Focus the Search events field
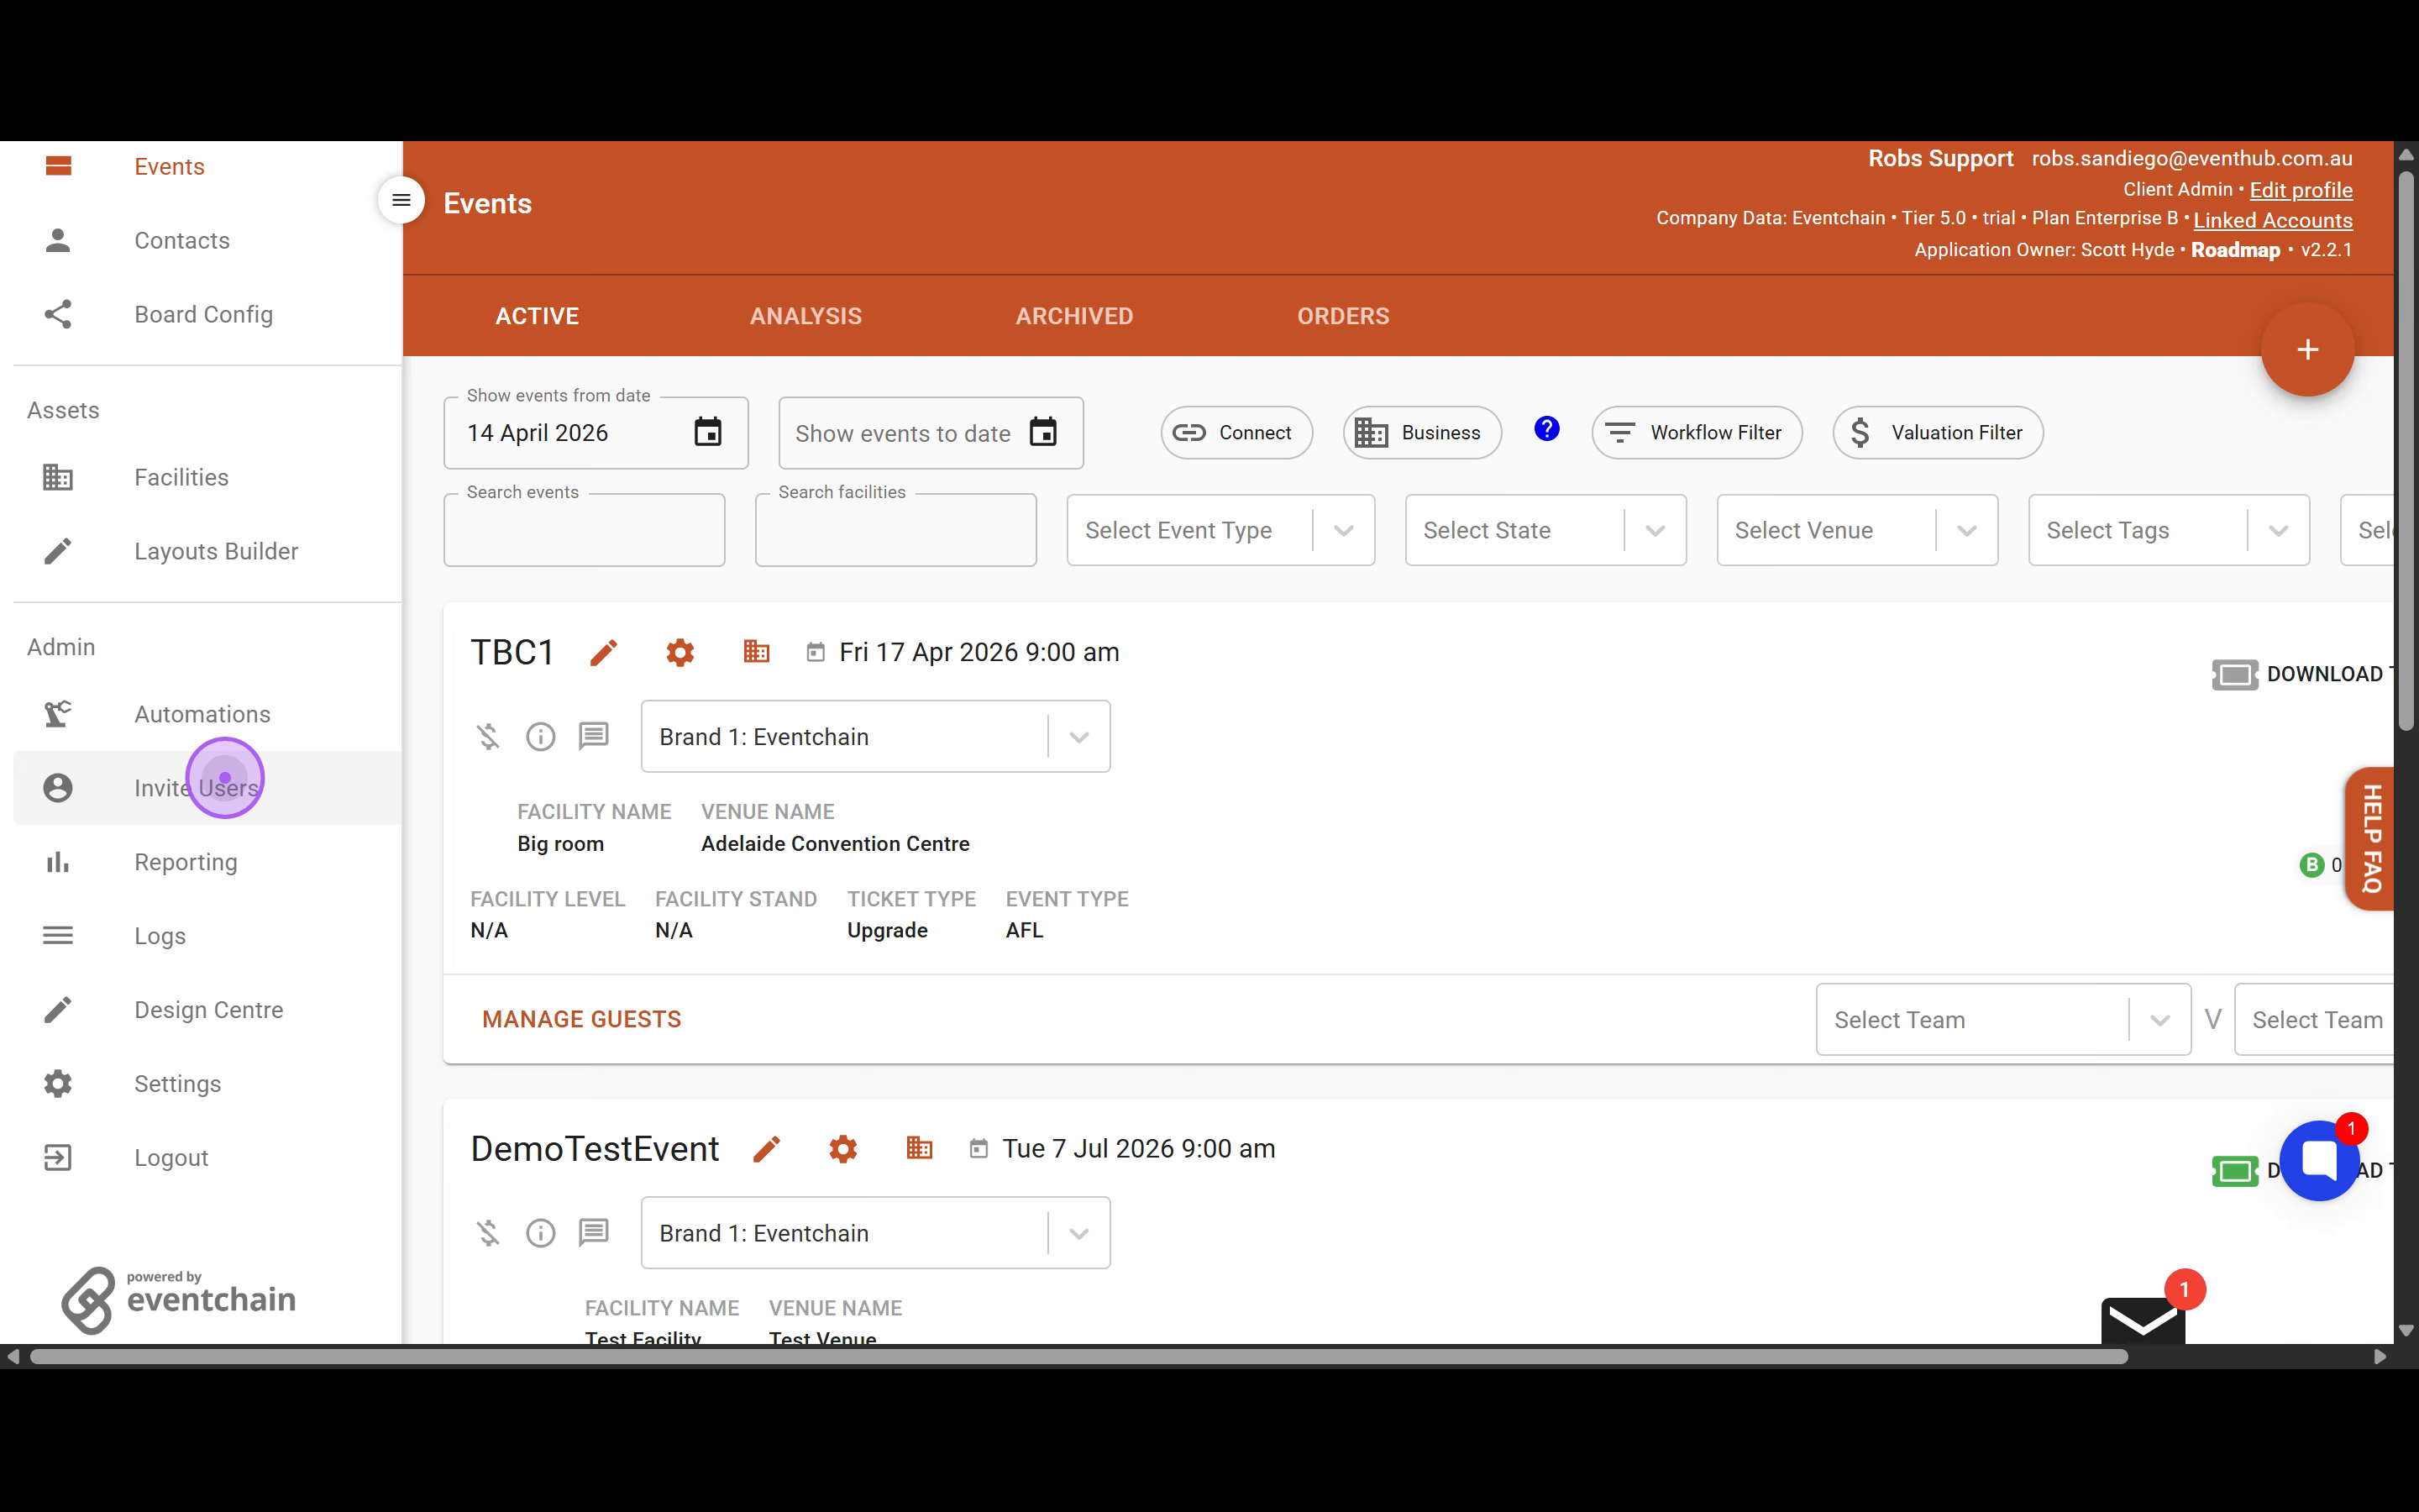The width and height of the screenshot is (2419, 1512). coord(584,531)
